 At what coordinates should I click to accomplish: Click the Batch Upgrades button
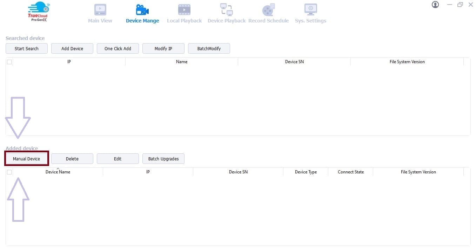tap(163, 159)
